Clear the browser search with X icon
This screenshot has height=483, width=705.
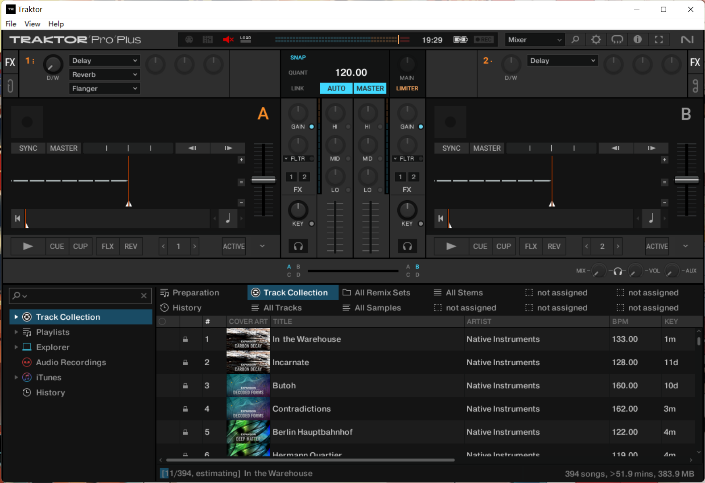pyautogui.click(x=144, y=296)
